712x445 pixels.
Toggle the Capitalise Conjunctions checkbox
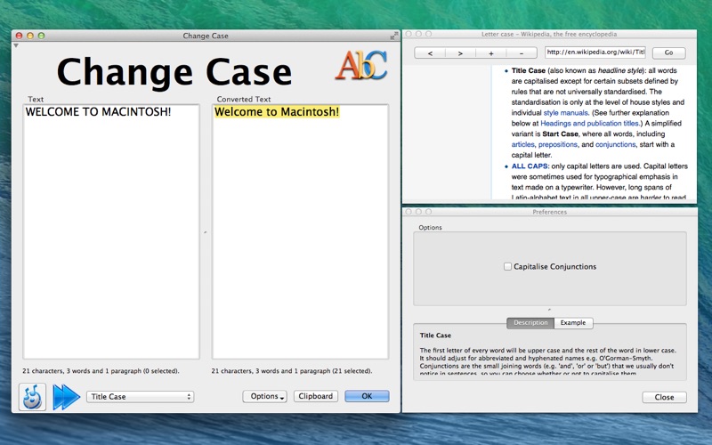tap(507, 266)
